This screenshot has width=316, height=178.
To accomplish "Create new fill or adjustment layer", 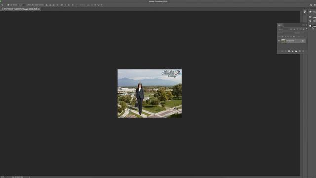I will coord(293,51).
